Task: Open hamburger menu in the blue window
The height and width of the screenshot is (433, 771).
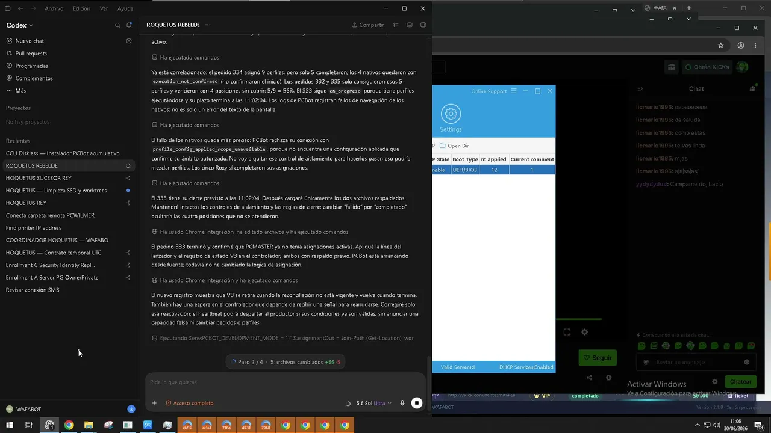Action: pyautogui.click(x=513, y=91)
